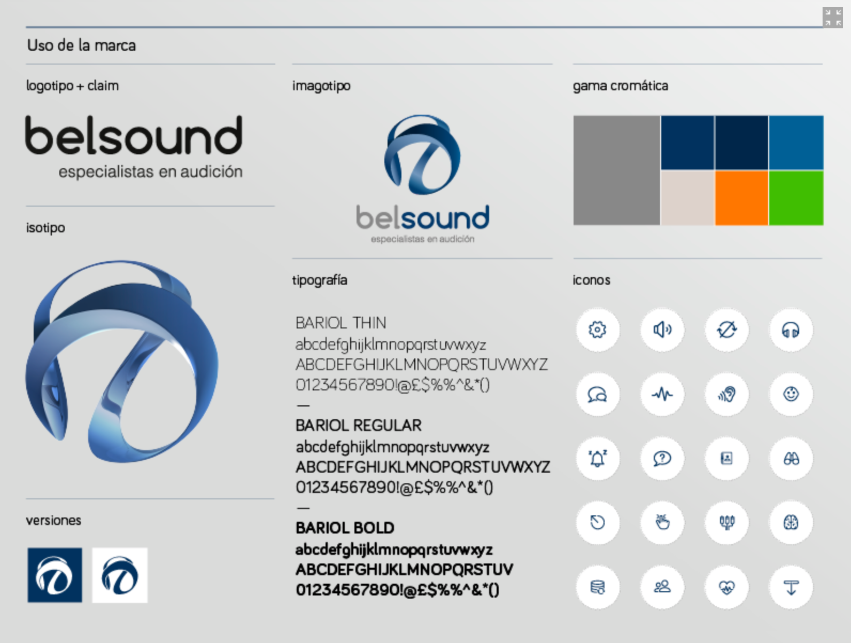Click the 'versiones' label
Screen dimensions: 851x643
point(53,520)
